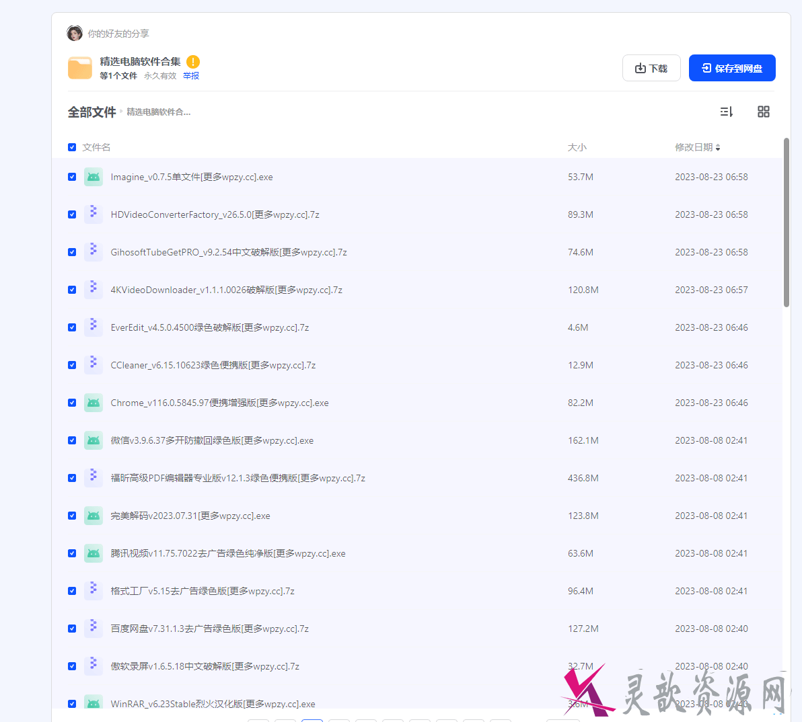
Task: Sort by 修改日期 column arrow
Action: point(718,148)
